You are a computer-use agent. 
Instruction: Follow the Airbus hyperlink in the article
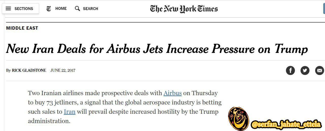click(x=173, y=93)
